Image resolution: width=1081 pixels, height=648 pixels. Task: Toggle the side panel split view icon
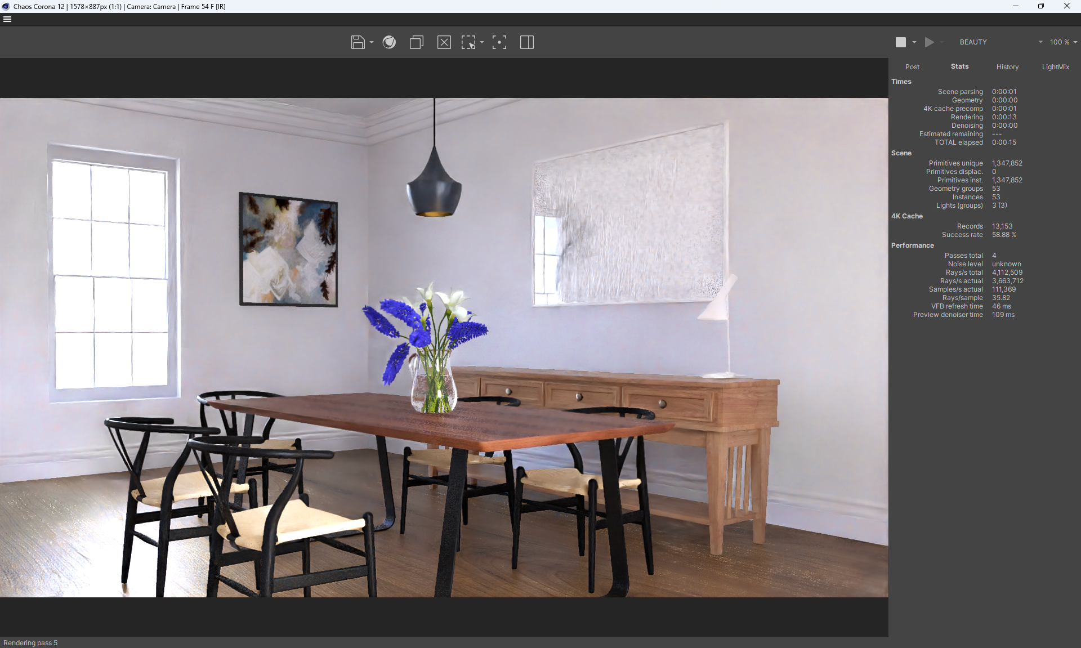point(527,42)
